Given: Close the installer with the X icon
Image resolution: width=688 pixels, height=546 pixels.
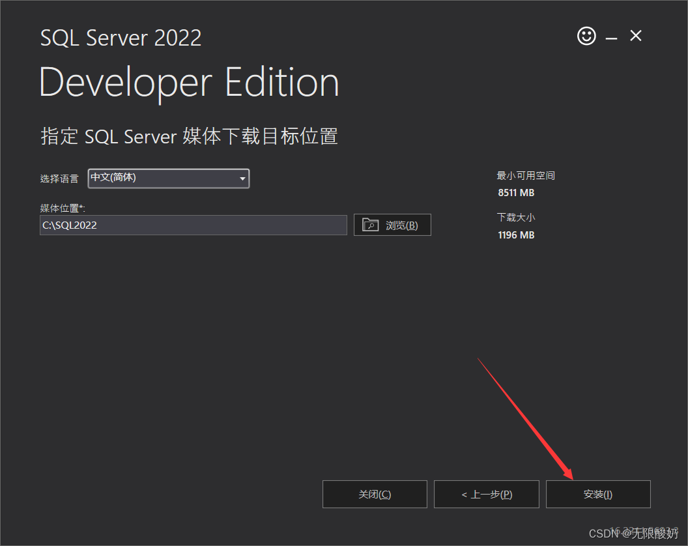Looking at the screenshot, I should click(636, 36).
